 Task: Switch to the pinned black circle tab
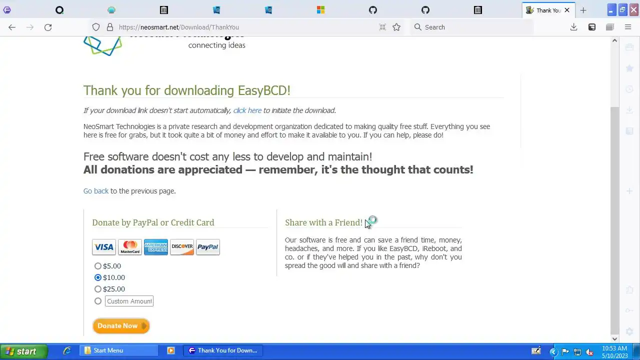click(x=59, y=10)
